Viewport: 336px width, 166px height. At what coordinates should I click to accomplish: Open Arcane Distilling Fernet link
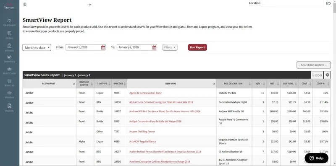tap(142, 131)
